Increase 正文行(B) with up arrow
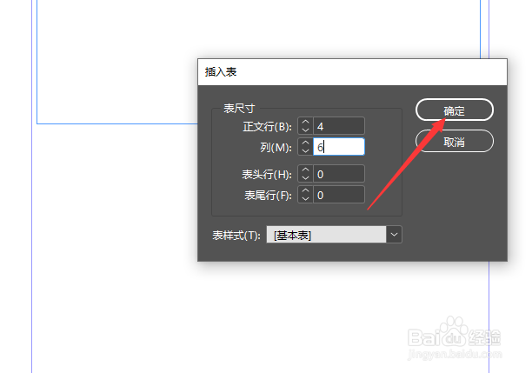This screenshot has width=532, height=373. pyautogui.click(x=305, y=122)
